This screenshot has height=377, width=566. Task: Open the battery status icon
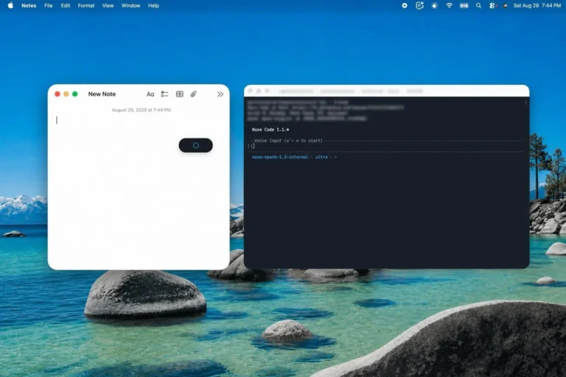464,5
